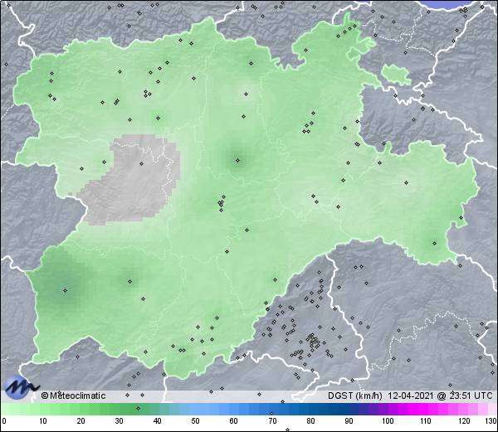Pick the dark blue color above scale 80

[x=310, y=409]
